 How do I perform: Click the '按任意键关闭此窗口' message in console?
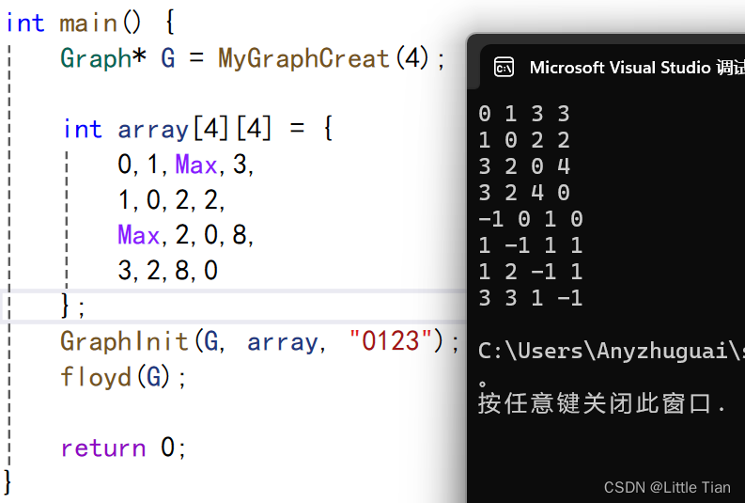601,403
